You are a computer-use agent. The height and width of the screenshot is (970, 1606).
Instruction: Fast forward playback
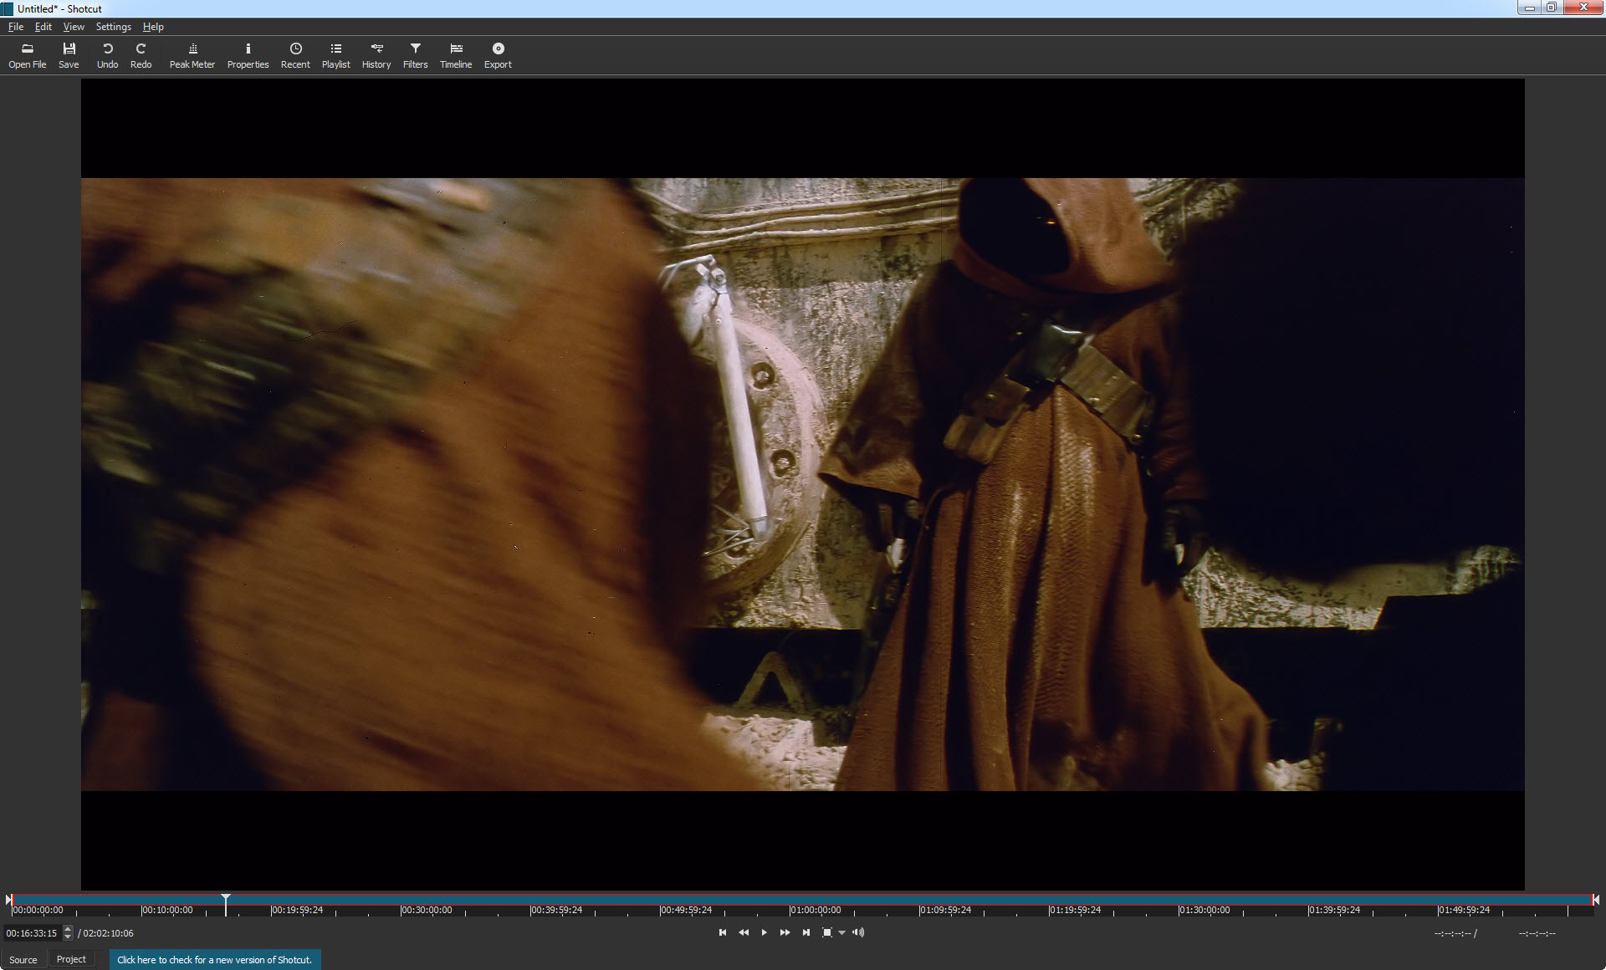(785, 932)
